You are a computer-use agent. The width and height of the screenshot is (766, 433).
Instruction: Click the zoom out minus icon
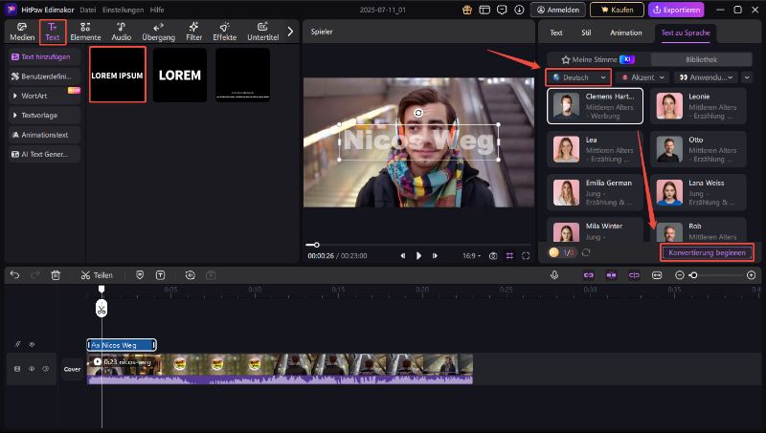click(679, 275)
